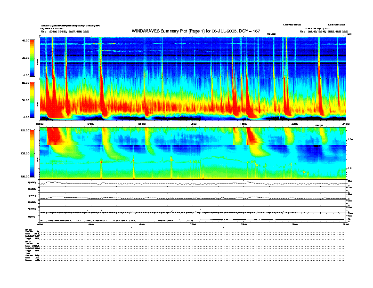Click the Rxx position text at top right

324,32
